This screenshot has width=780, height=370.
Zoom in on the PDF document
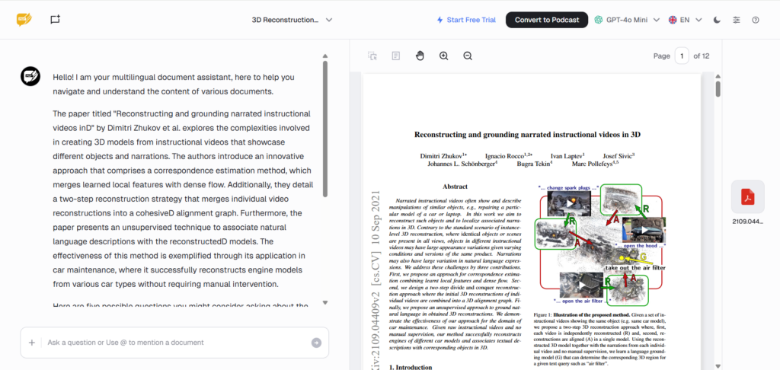point(444,56)
